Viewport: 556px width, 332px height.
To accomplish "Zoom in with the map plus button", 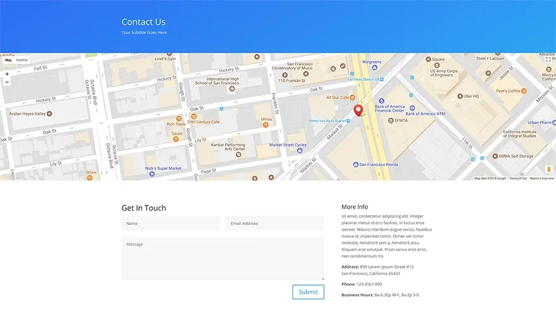I will click(7, 74).
